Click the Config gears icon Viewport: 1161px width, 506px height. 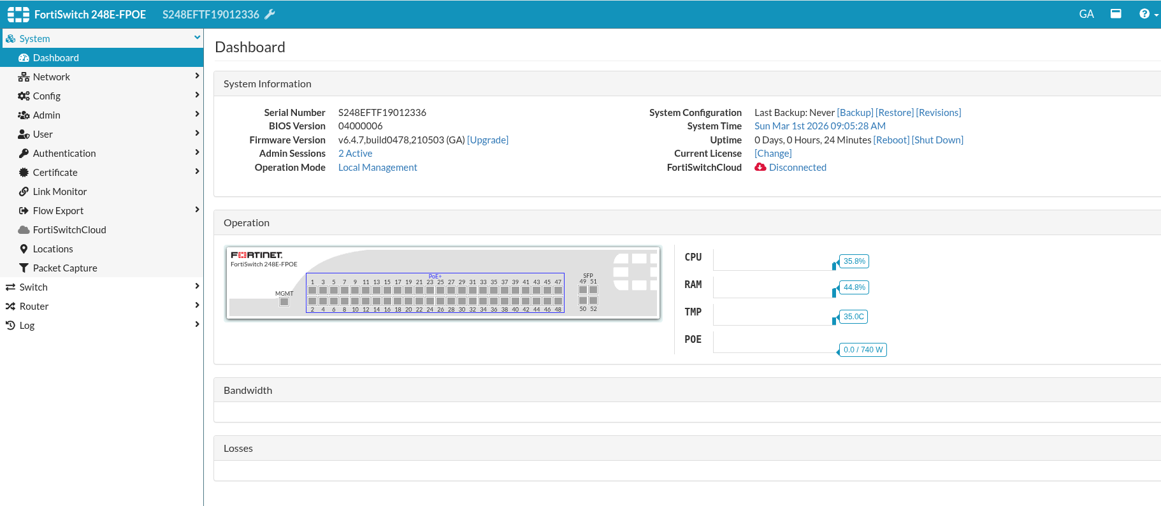24,96
